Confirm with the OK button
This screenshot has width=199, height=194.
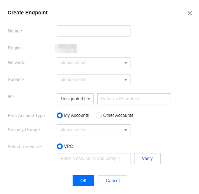coord(83,181)
